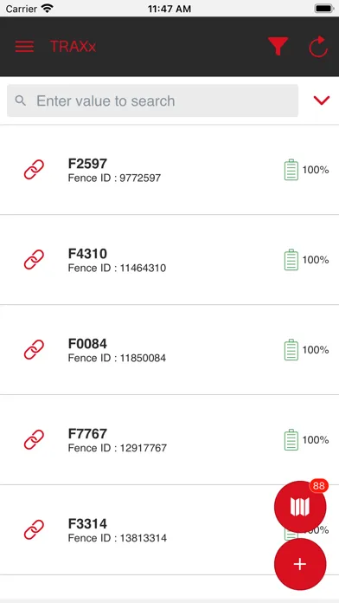This screenshot has height=603, width=339.
Task: Open the map view floating button
Action: 300,507
